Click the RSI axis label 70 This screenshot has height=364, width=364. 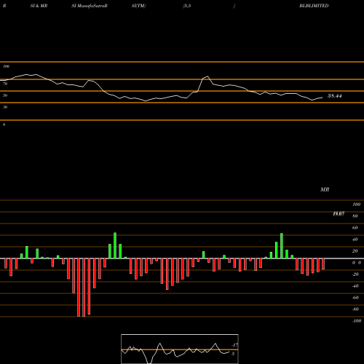[5, 84]
